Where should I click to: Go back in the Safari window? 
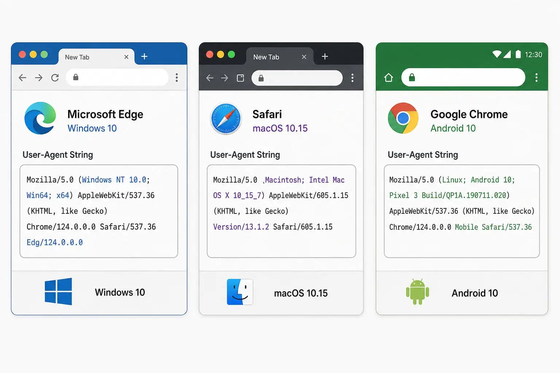(x=210, y=78)
